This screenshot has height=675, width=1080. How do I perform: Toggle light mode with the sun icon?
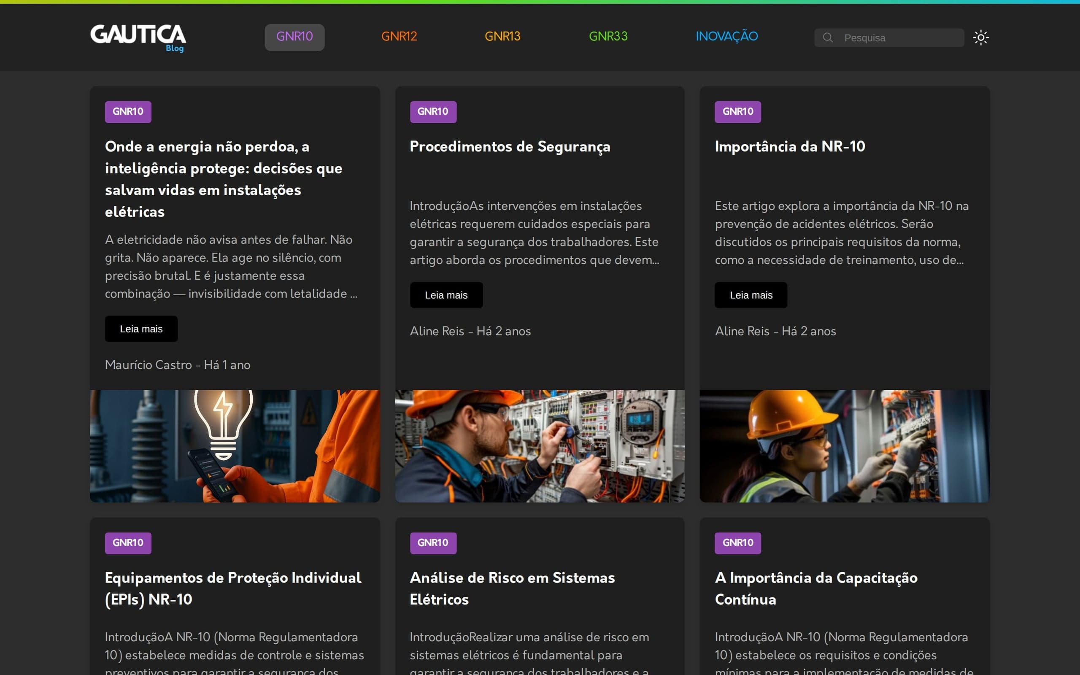coord(980,38)
